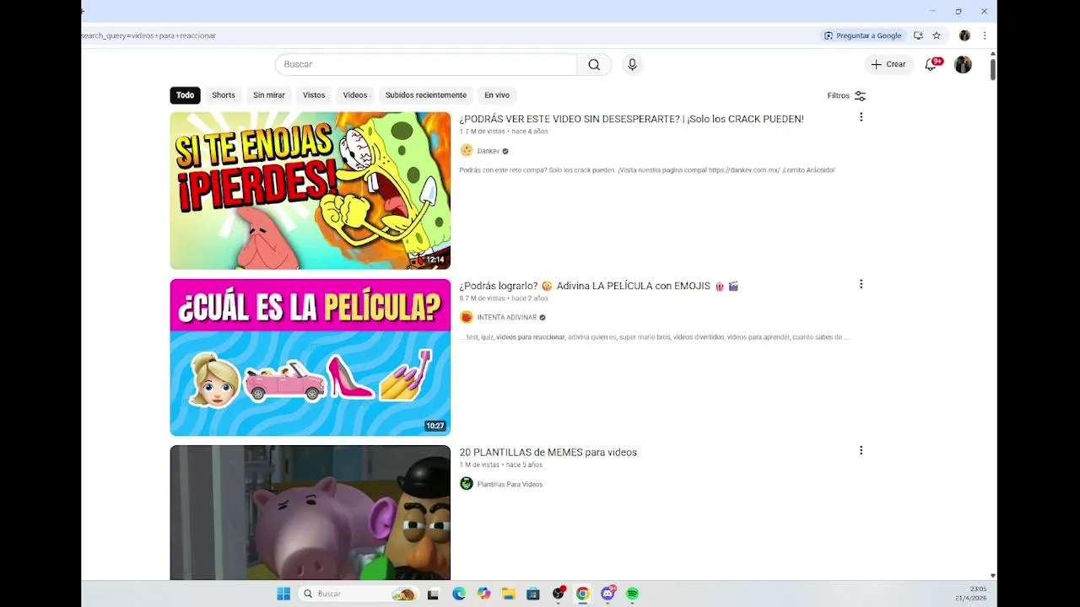
Task: Click the Windows taskbar Buscar search box
Action: click(x=360, y=594)
